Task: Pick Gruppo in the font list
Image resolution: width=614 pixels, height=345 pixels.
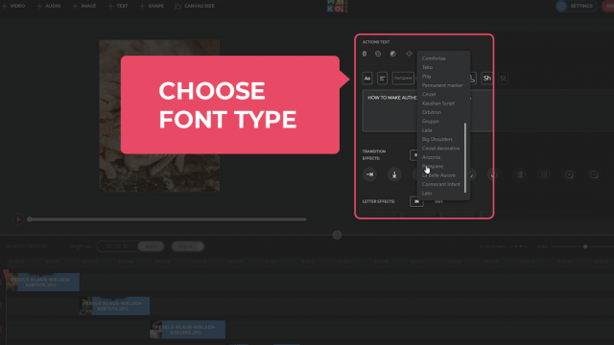Action: (x=431, y=122)
